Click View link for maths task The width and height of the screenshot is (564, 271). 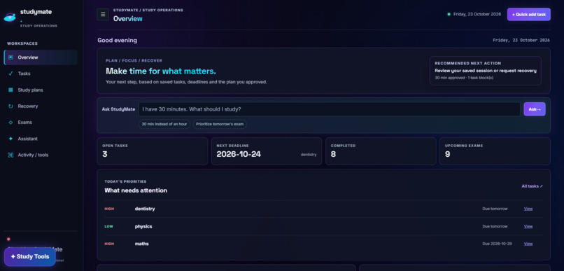click(528, 244)
